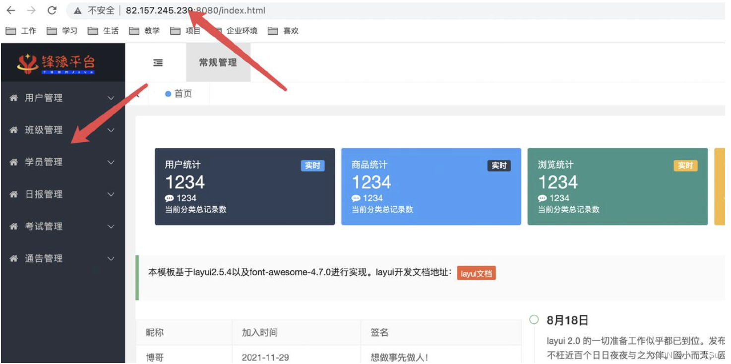The width and height of the screenshot is (731, 364).
Task: Open the 班级管理 menu item
Action: pyautogui.click(x=62, y=130)
